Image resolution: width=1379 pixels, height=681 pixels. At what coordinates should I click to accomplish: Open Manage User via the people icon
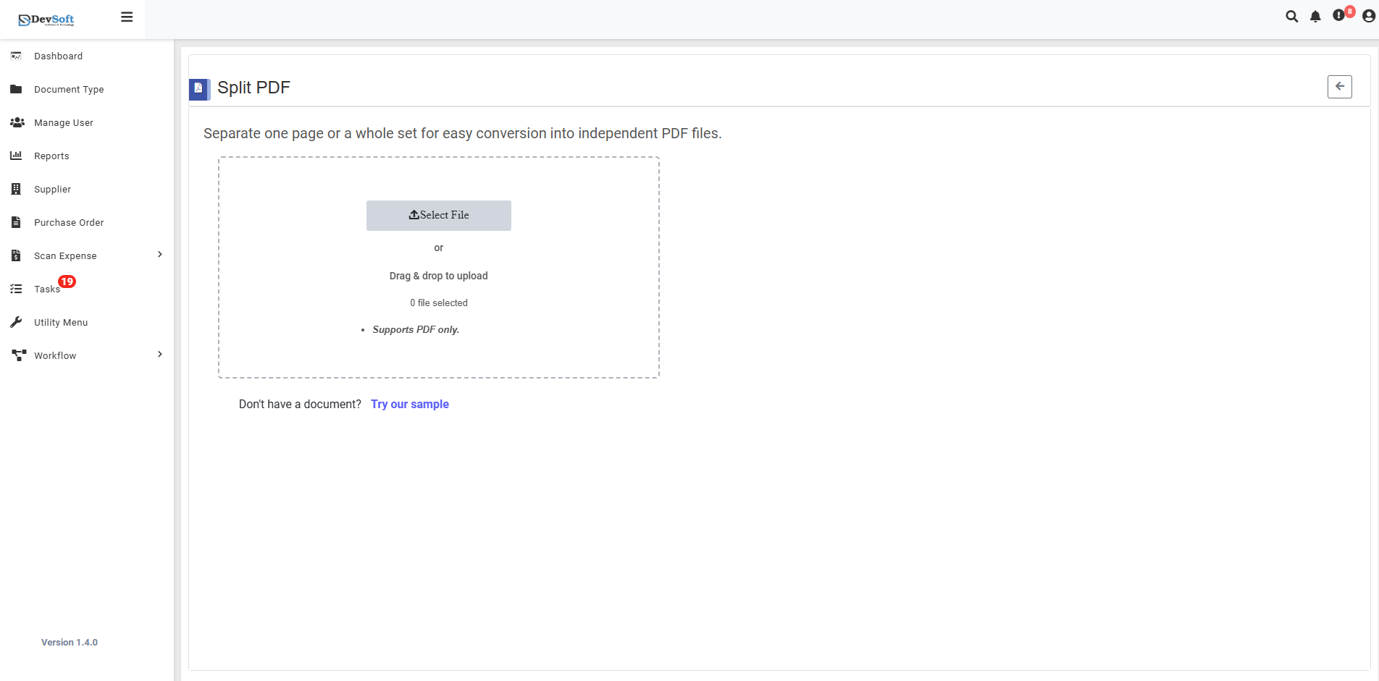(17, 122)
